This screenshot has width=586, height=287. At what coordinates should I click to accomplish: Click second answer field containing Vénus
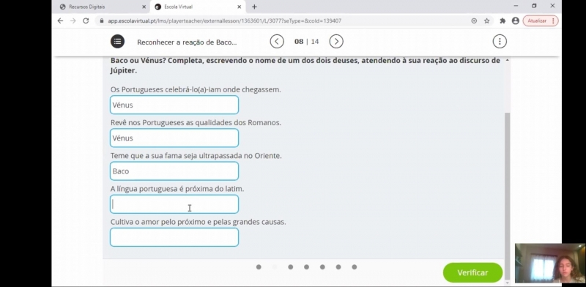174,138
